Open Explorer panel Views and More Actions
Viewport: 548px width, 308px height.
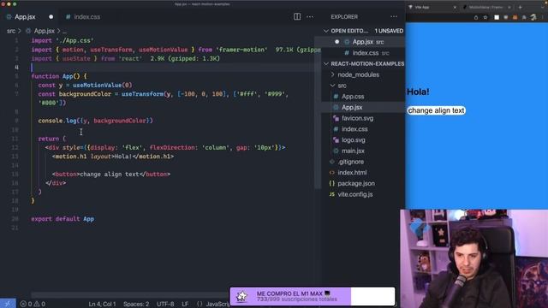(394, 16)
